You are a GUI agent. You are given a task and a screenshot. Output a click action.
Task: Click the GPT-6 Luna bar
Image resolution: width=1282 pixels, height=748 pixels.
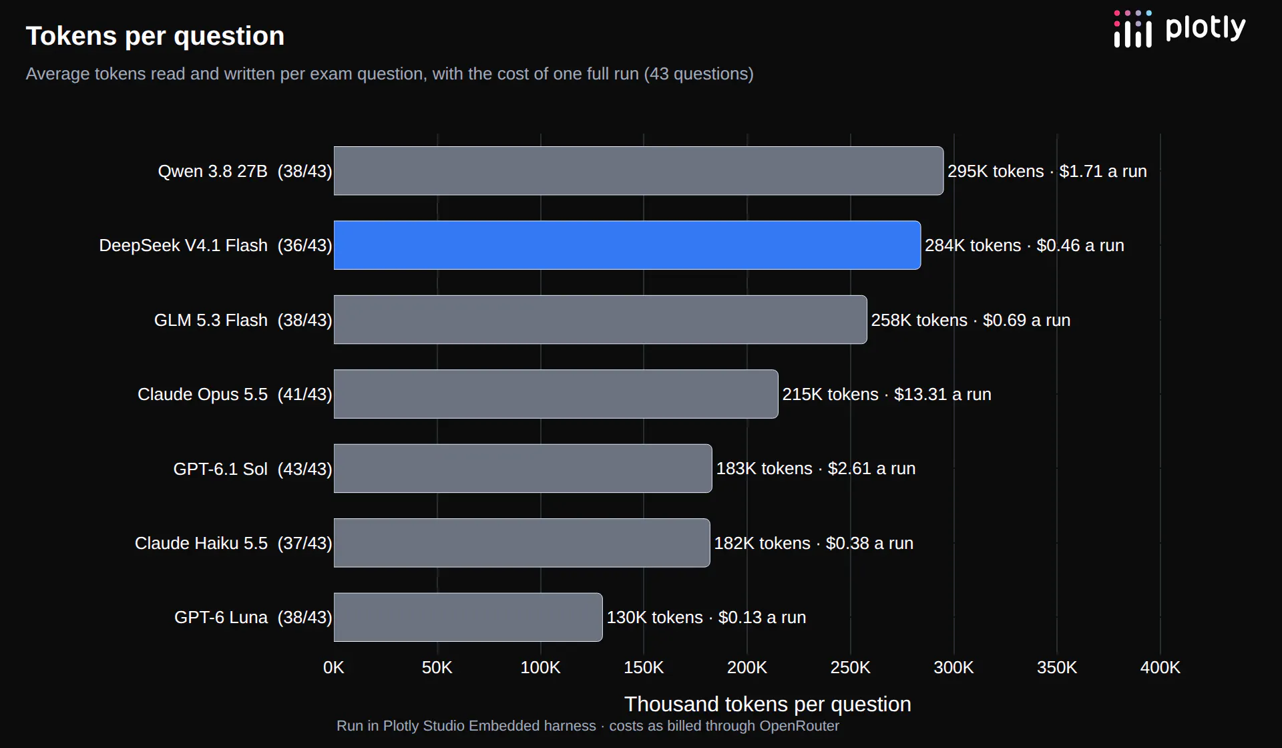click(468, 617)
